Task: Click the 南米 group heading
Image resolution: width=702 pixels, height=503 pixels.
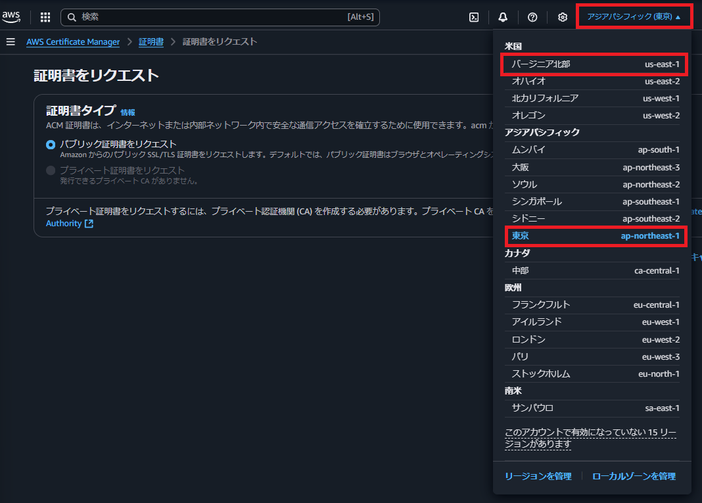Action: point(513,391)
